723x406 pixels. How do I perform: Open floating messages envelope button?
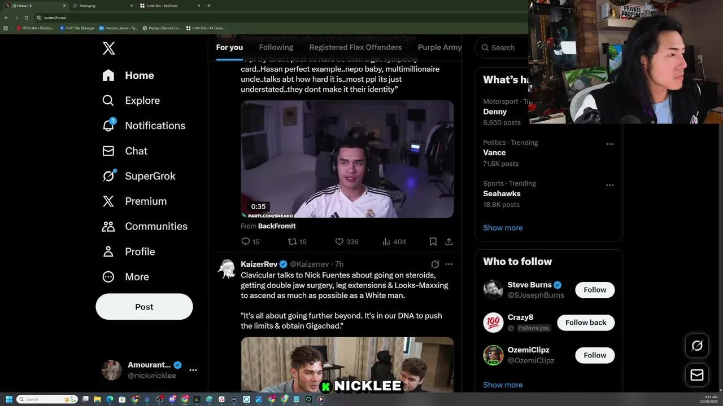click(697, 375)
